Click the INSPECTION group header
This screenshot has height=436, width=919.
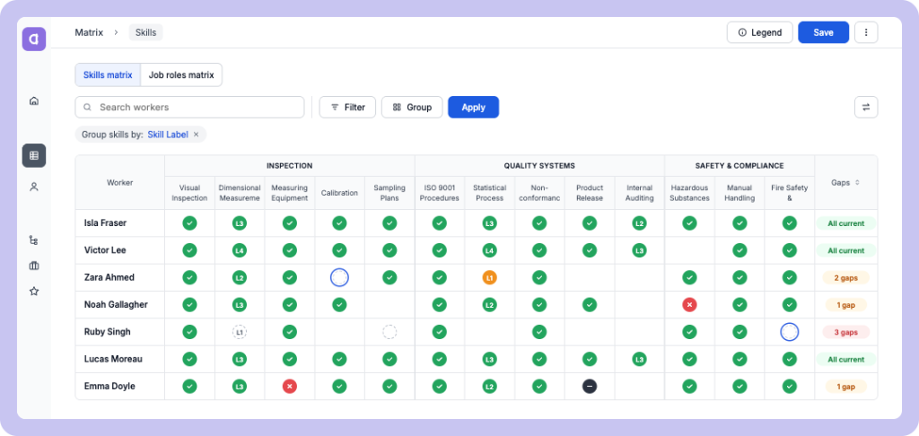click(x=290, y=166)
